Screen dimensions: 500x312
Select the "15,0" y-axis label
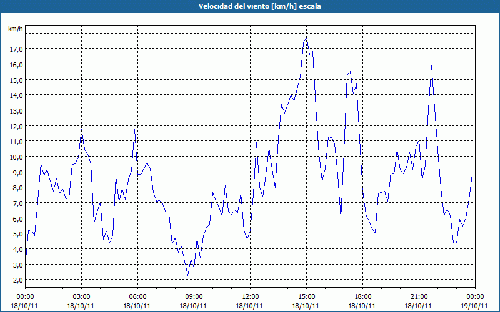(16, 80)
